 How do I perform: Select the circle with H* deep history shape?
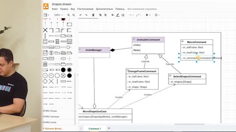(x=51, y=76)
